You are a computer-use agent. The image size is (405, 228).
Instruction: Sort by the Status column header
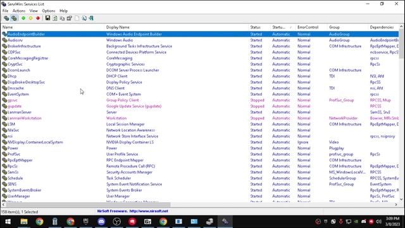[259, 27]
